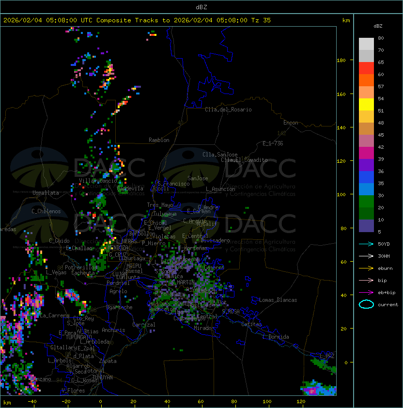Click the UTC Composite Tracks timestamp header
The image size is (403, 408).
pos(137,20)
